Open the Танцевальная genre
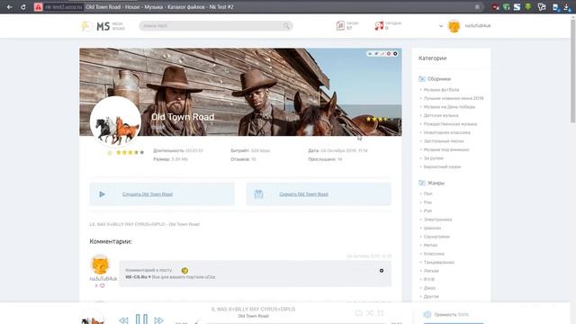The width and height of the screenshot is (576, 324). pyautogui.click(x=438, y=262)
